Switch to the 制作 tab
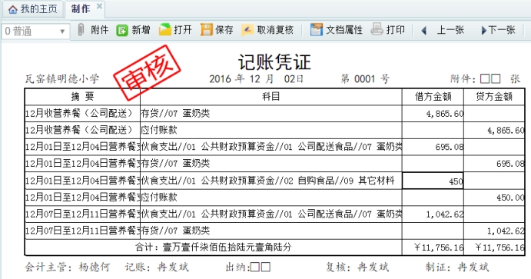Viewport: 531px width, 279px height. pyautogui.click(x=81, y=9)
